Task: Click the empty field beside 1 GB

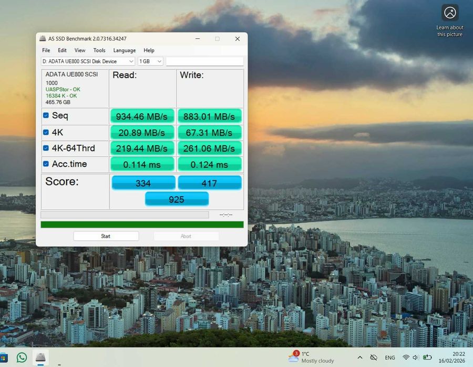Action: click(204, 61)
